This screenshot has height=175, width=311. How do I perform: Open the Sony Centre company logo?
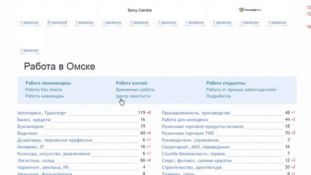point(139,10)
